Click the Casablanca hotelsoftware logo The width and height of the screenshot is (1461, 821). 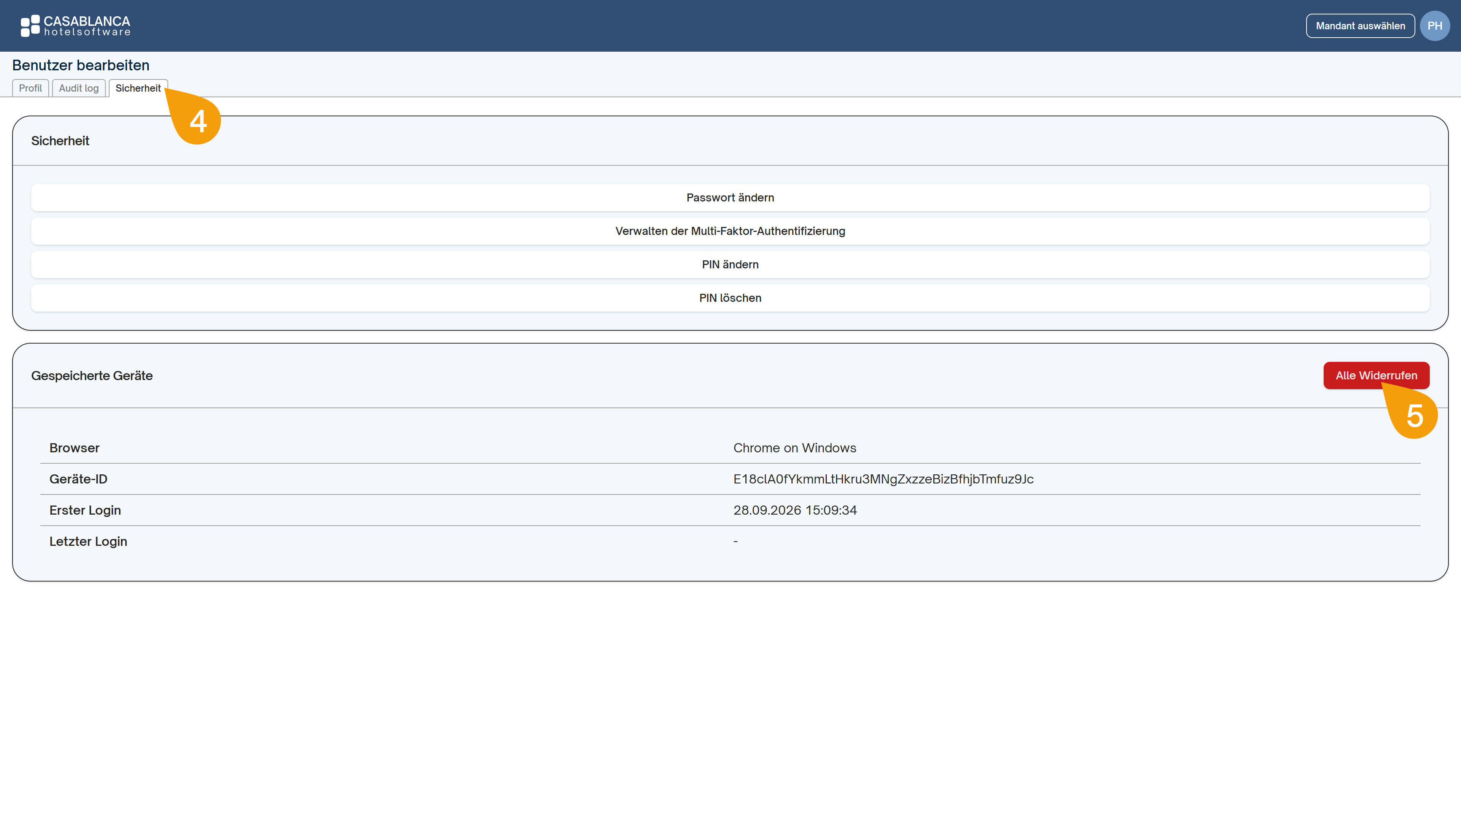tap(75, 26)
